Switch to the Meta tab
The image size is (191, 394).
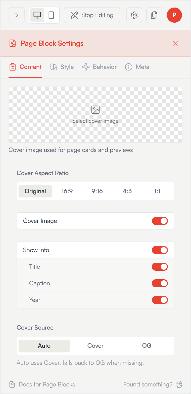point(137,67)
